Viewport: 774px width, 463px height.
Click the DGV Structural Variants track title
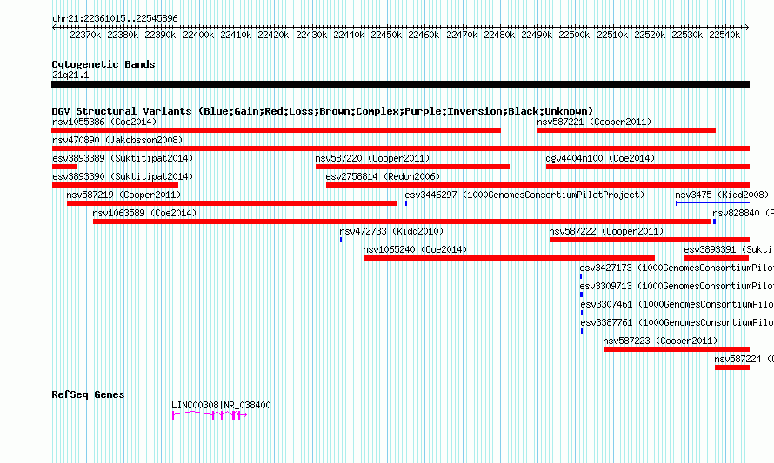point(323,111)
